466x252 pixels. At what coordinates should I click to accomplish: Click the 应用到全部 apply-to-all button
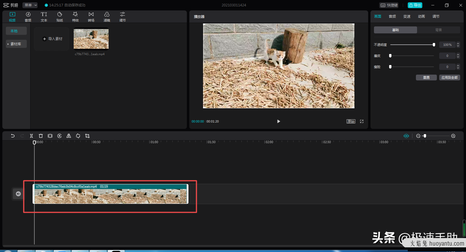pyautogui.click(x=450, y=78)
